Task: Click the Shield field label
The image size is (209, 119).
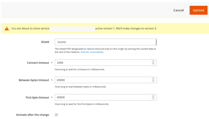Action: (x=45, y=42)
